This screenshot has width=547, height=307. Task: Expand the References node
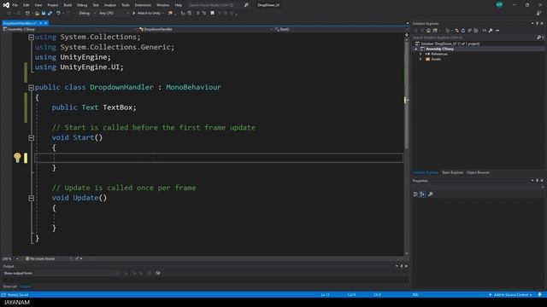[x=421, y=54]
